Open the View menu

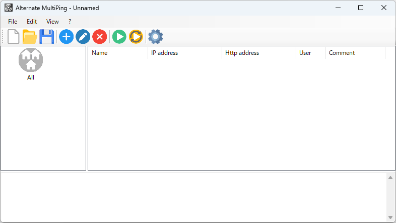[52, 22]
